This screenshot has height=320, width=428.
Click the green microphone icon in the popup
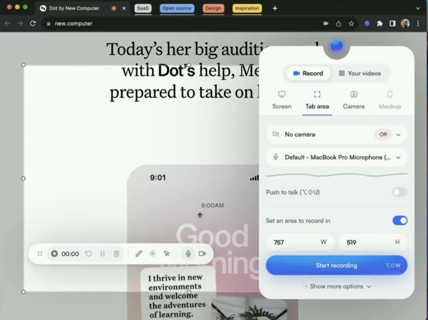point(276,157)
